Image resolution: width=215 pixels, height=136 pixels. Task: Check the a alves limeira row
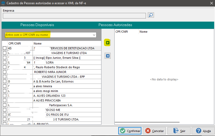pos(5,86)
